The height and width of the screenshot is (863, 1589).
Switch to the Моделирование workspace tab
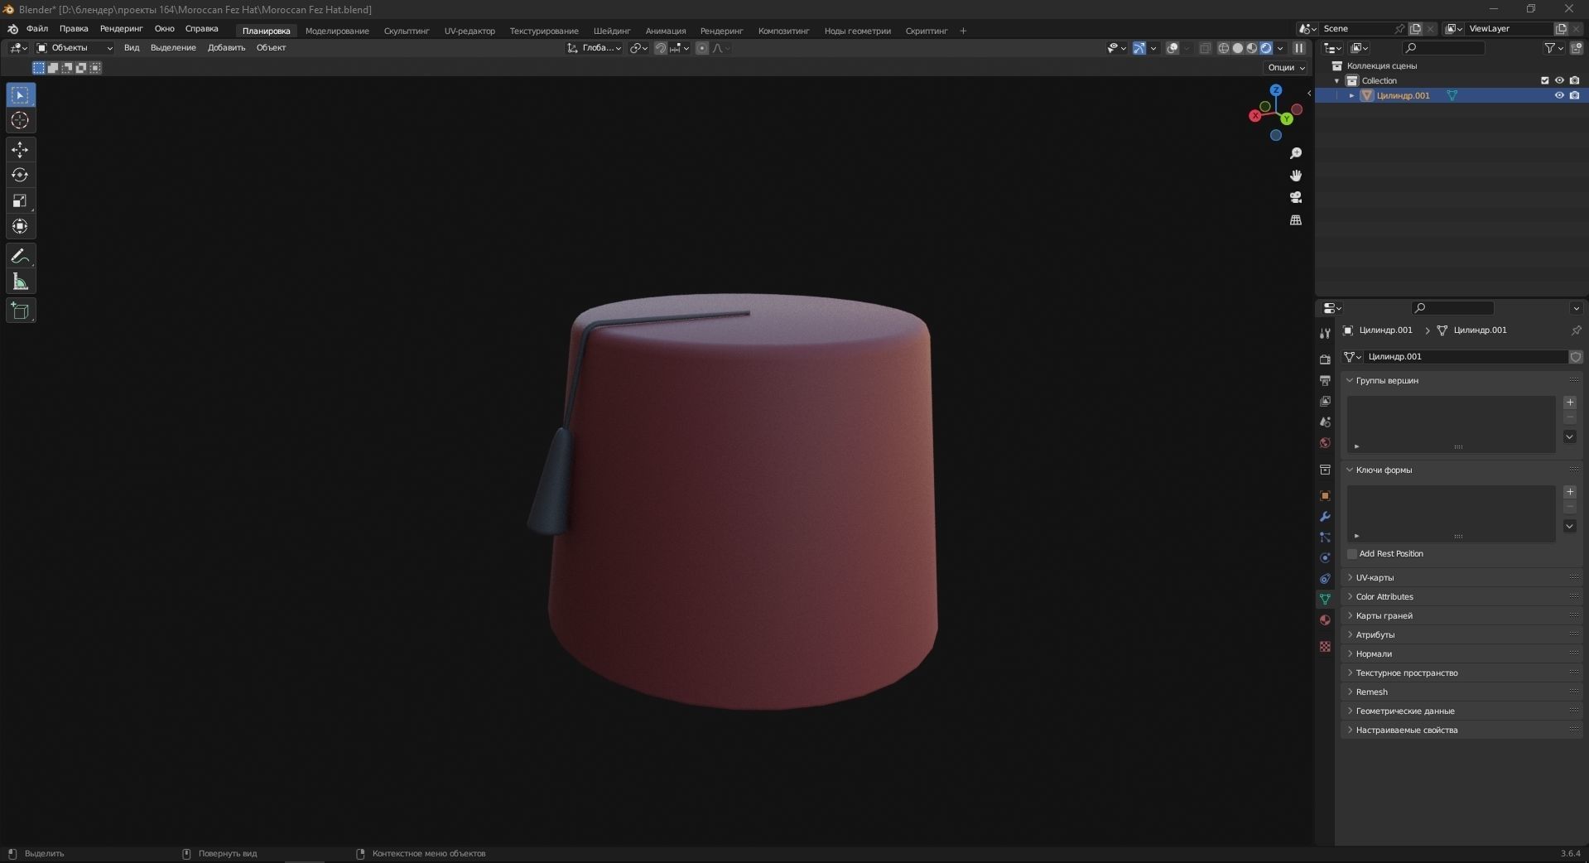coord(337,31)
